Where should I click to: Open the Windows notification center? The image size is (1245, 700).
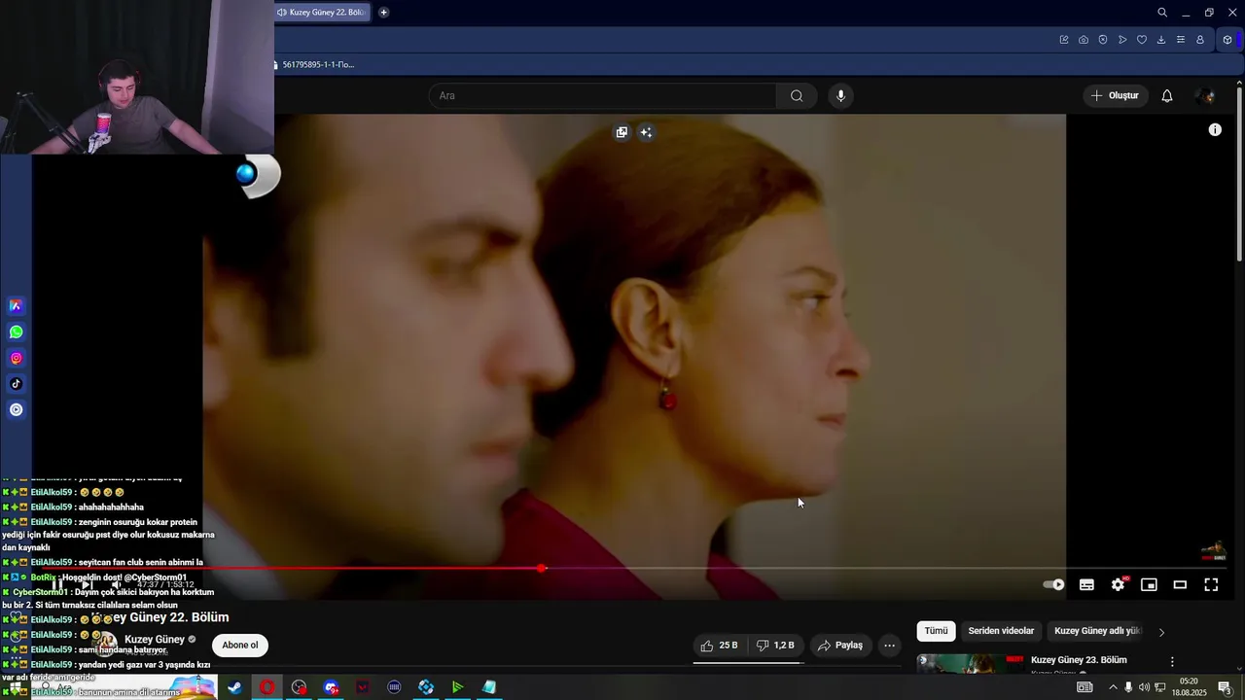click(x=1225, y=687)
